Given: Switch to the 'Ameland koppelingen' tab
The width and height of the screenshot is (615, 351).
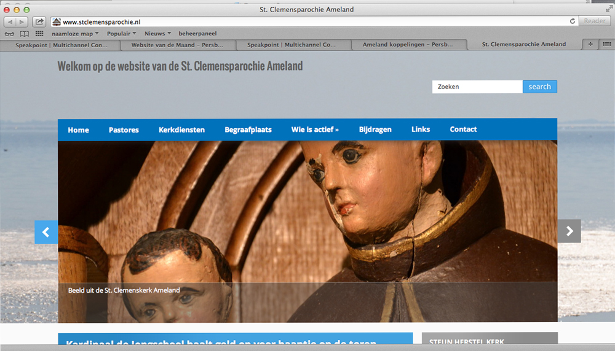Looking at the screenshot, I should point(408,45).
